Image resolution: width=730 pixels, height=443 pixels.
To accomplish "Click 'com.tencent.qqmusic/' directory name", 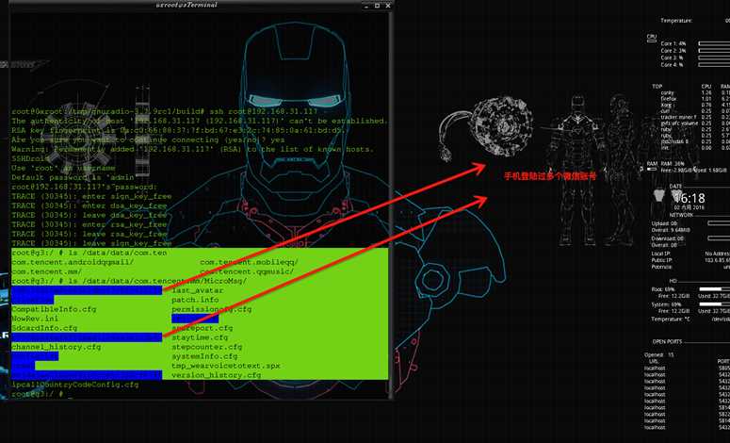I will [x=247, y=271].
